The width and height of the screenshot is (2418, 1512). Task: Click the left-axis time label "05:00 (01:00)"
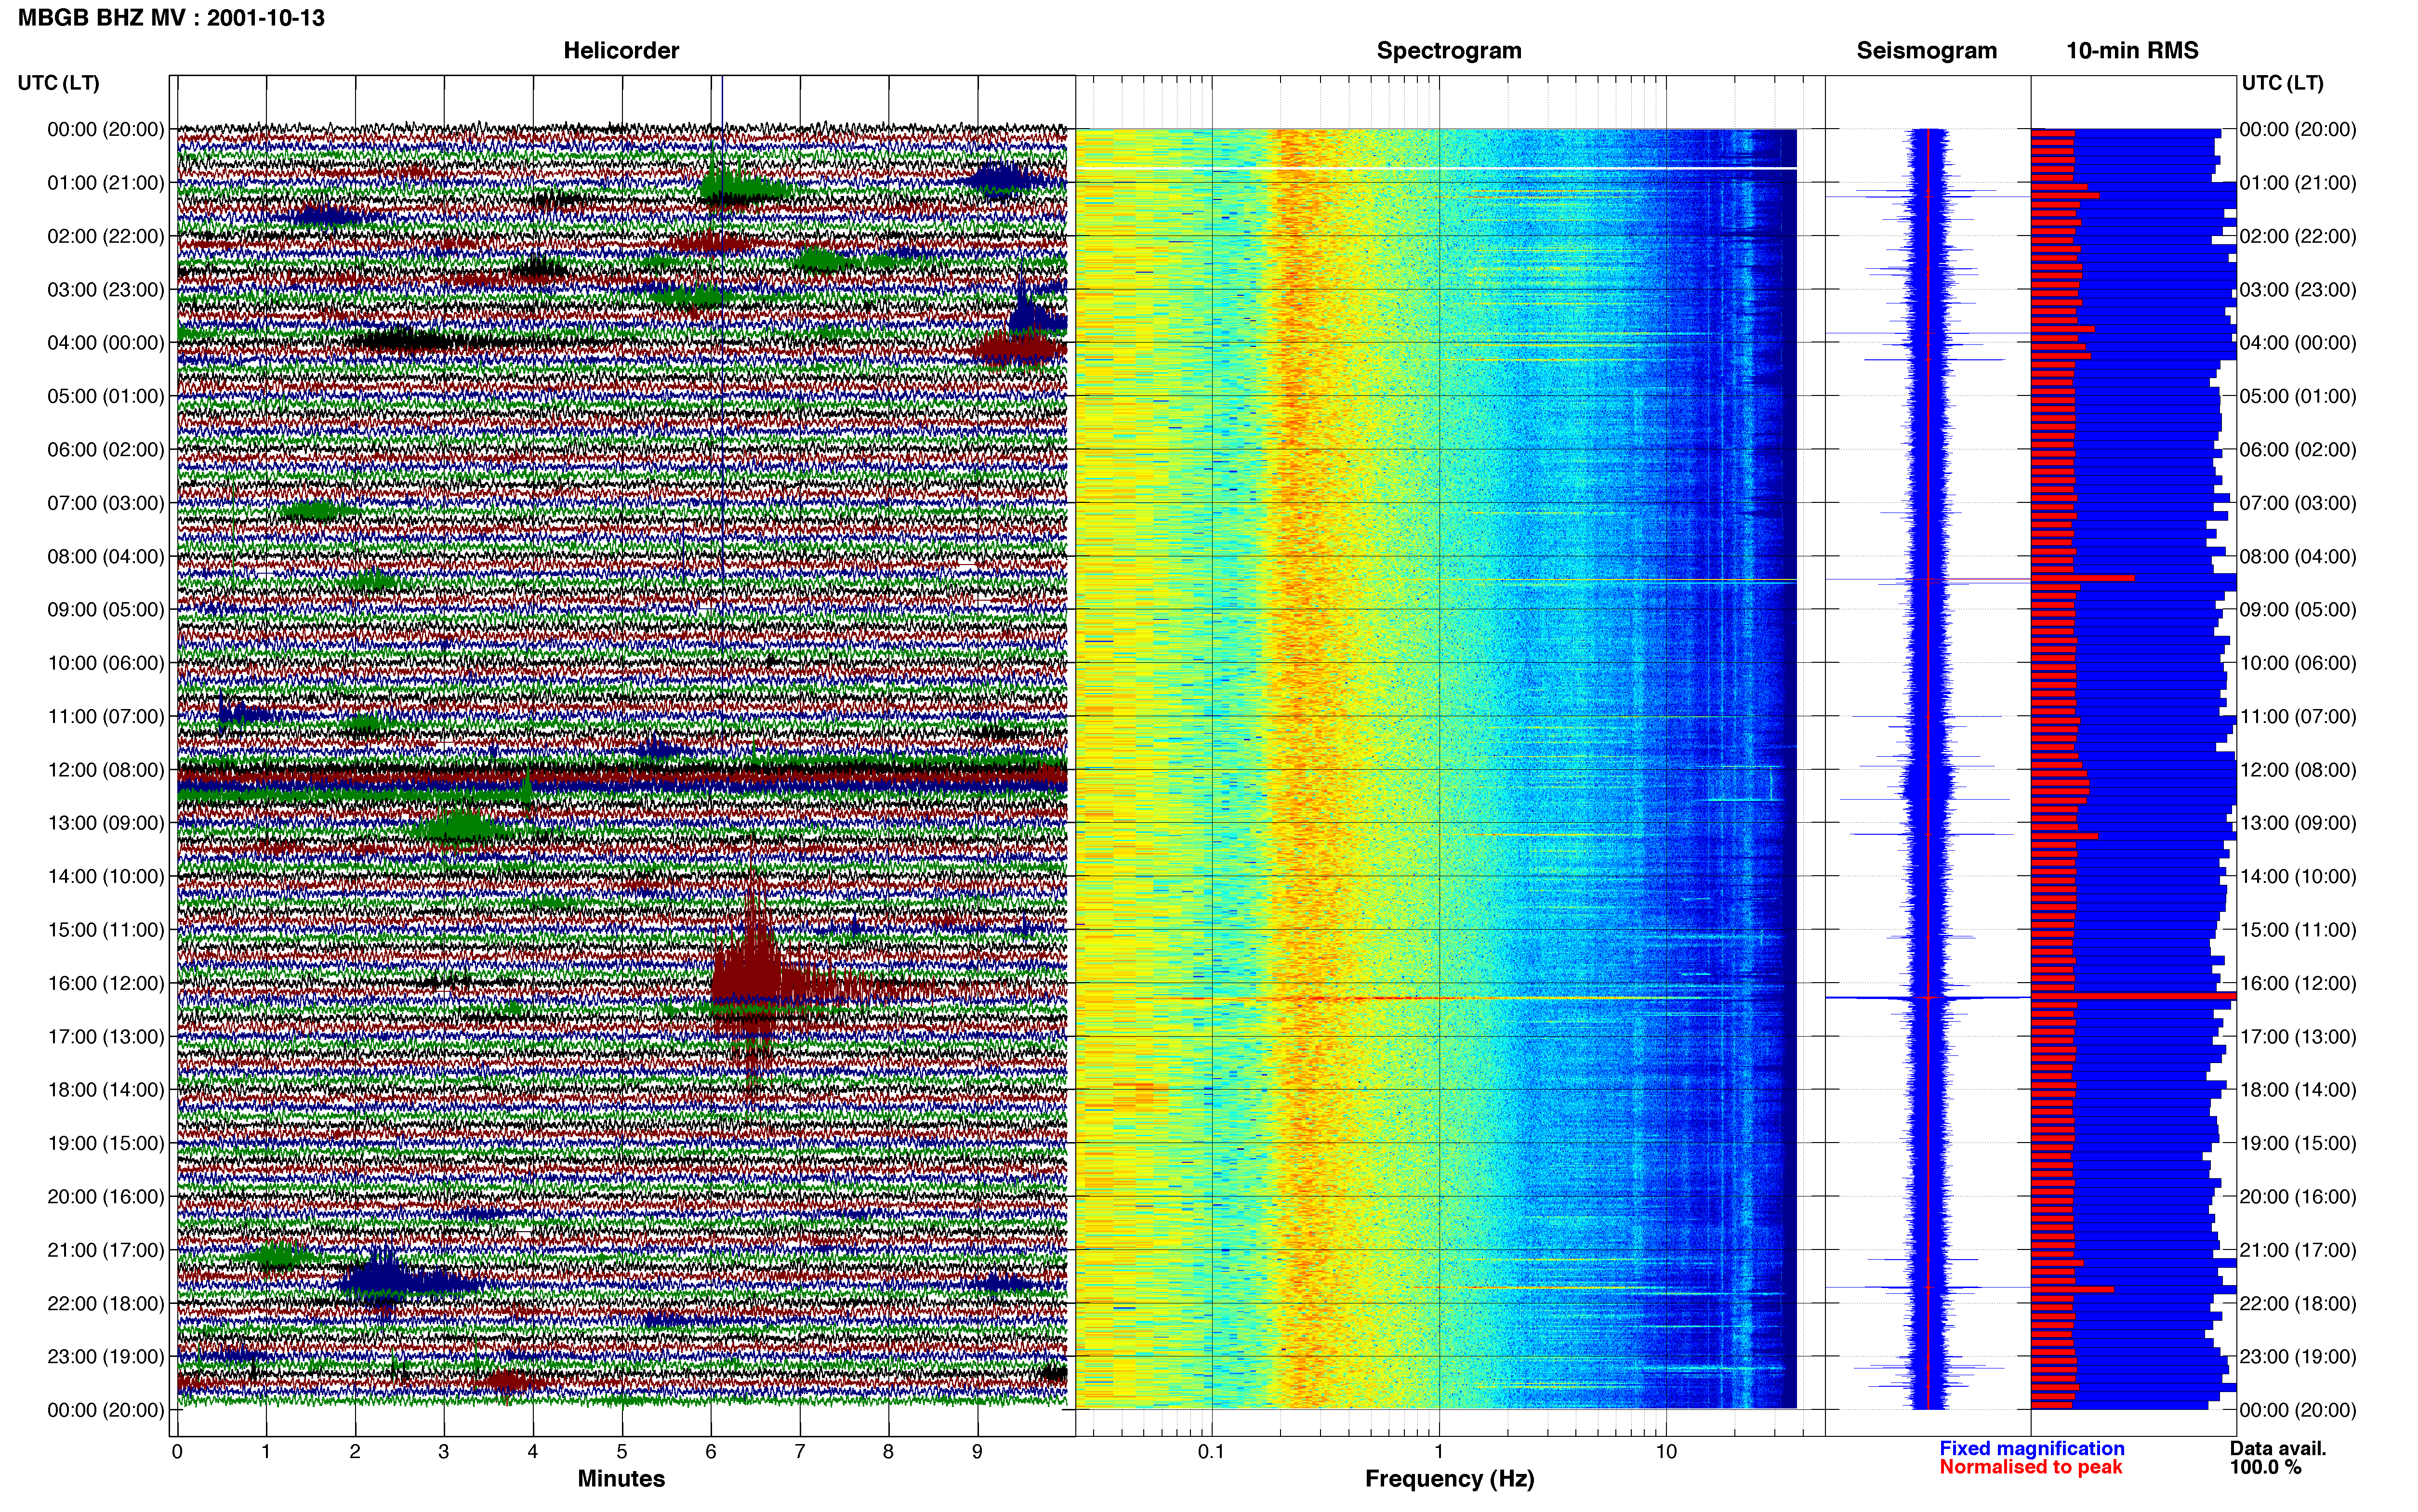106,396
